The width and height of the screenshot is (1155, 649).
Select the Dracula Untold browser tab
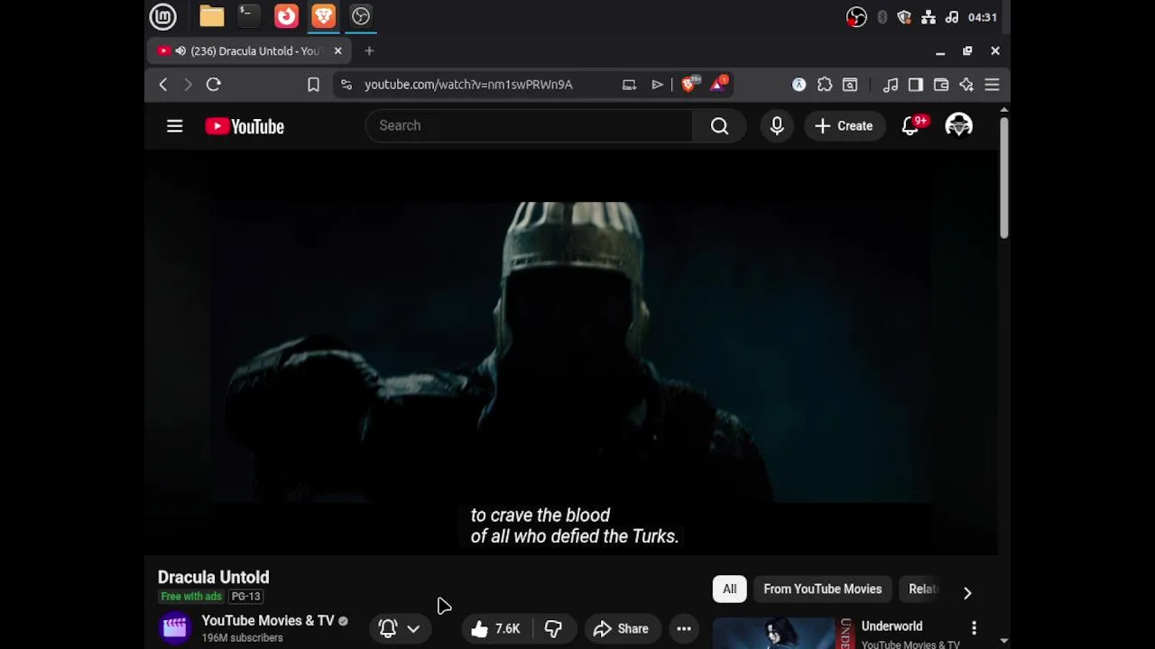point(251,51)
